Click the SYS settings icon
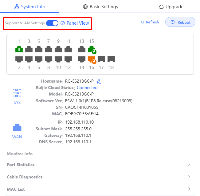The width and height of the screenshot is (200, 196). click(17, 93)
